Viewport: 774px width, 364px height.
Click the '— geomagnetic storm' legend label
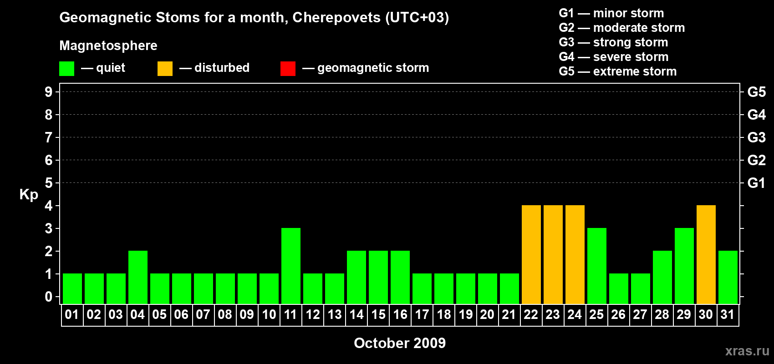pos(366,68)
